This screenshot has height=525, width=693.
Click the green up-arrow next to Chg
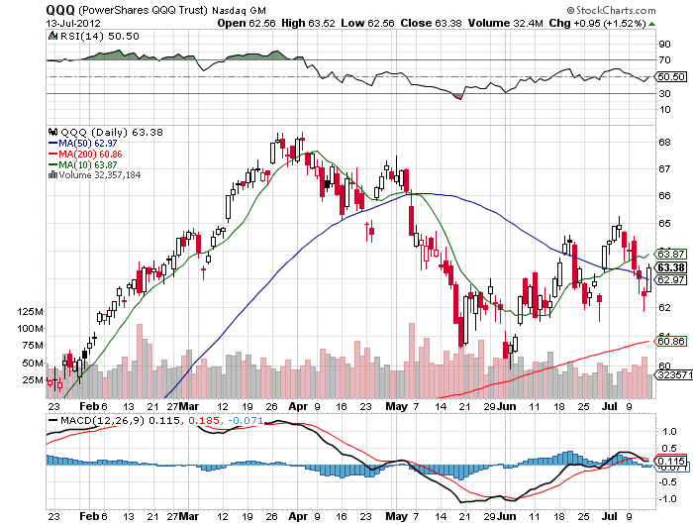[x=651, y=24]
